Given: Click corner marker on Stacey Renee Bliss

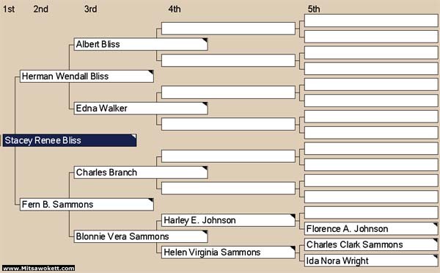Looking at the screenshot, I should click(134, 136).
